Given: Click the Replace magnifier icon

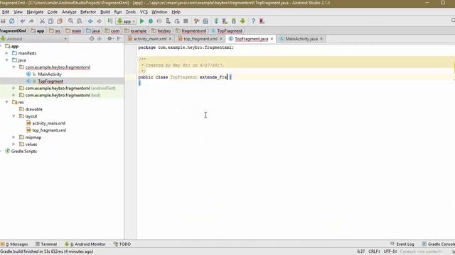Looking at the screenshot, I should (x=79, y=21).
